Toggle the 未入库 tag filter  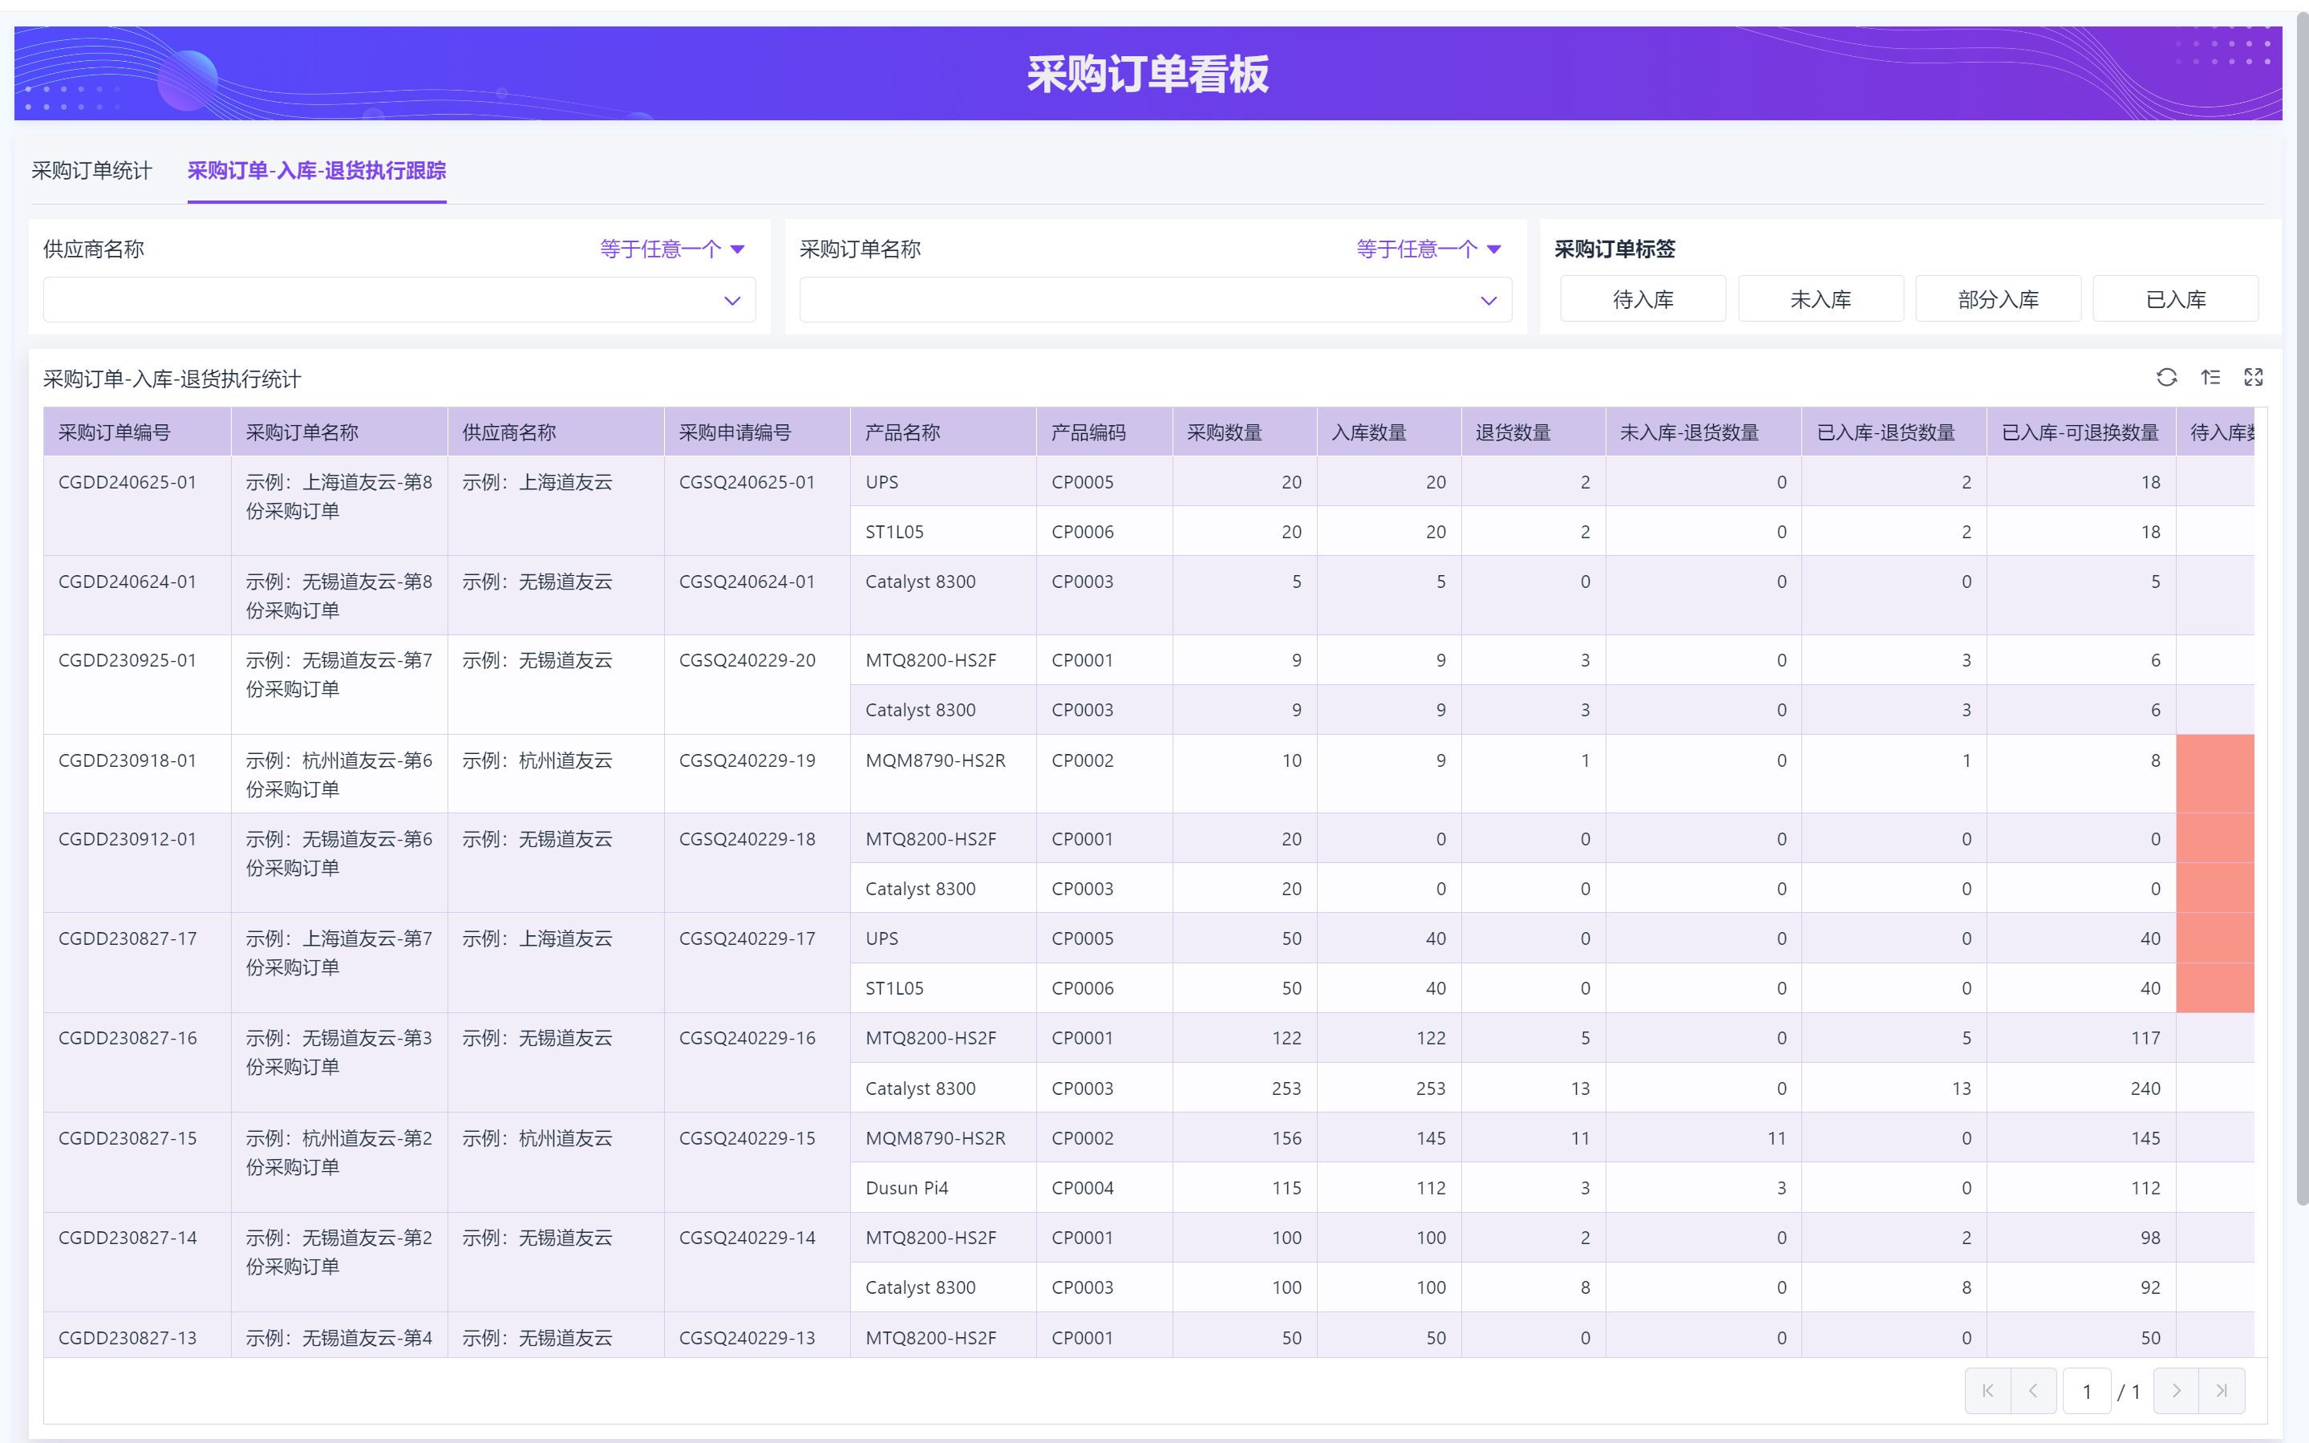[1820, 300]
